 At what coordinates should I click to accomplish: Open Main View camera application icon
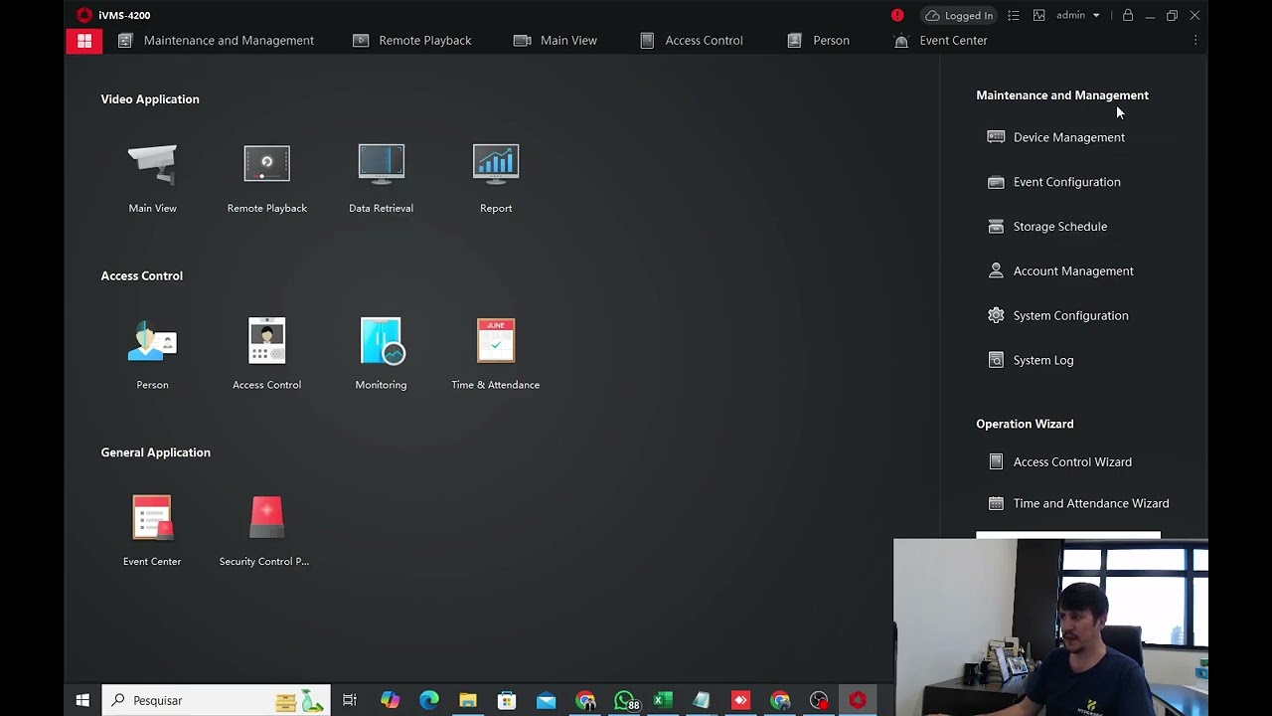click(152, 164)
